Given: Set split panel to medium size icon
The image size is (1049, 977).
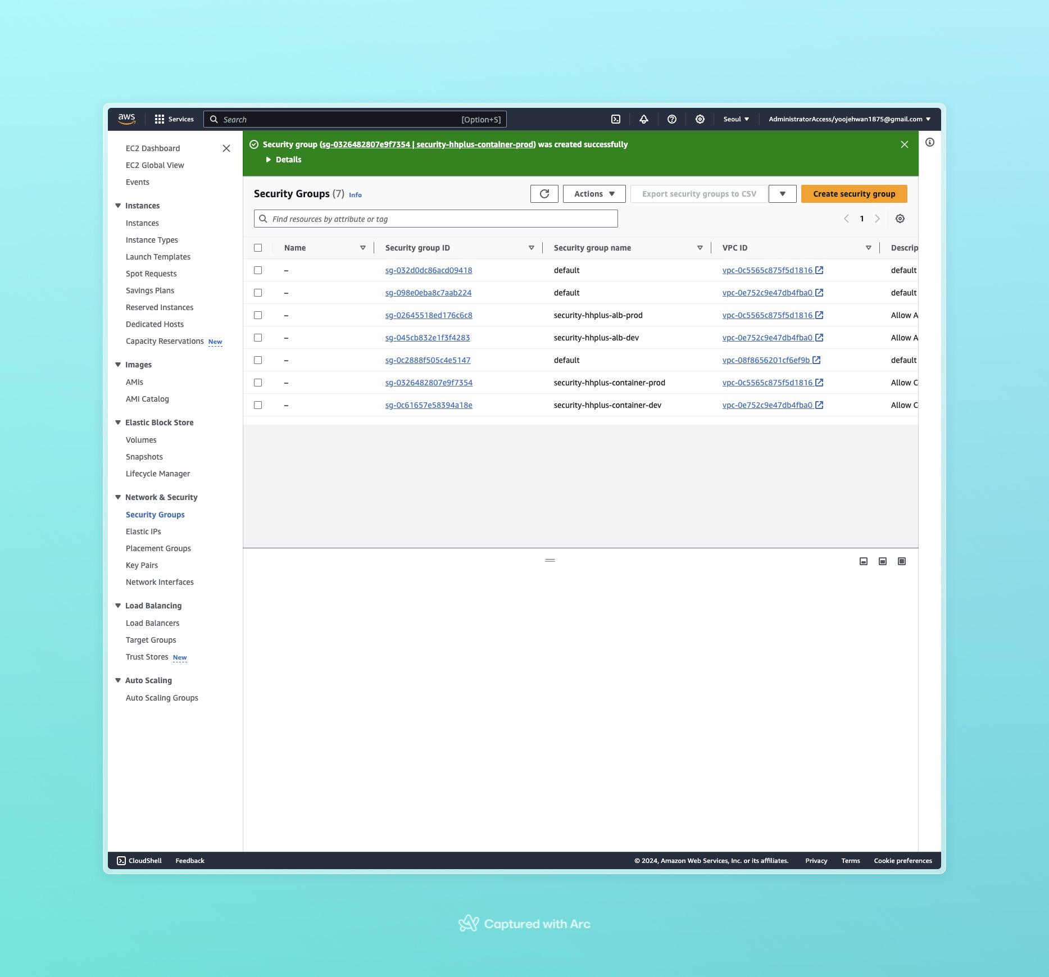Looking at the screenshot, I should click(x=883, y=561).
